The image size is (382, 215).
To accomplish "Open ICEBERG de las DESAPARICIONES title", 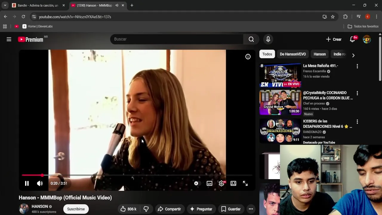I will point(327,124).
